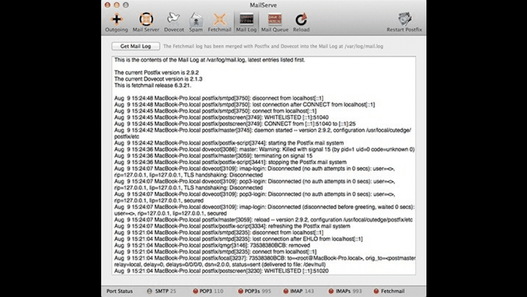The width and height of the screenshot is (527, 297).
Task: Click the 'smtpd[3750]: disconnect from localhost' entry
Action: coord(219,98)
